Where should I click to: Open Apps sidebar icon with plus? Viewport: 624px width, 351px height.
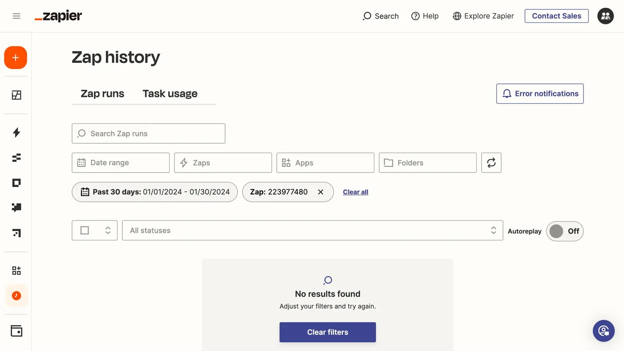pyautogui.click(x=17, y=271)
